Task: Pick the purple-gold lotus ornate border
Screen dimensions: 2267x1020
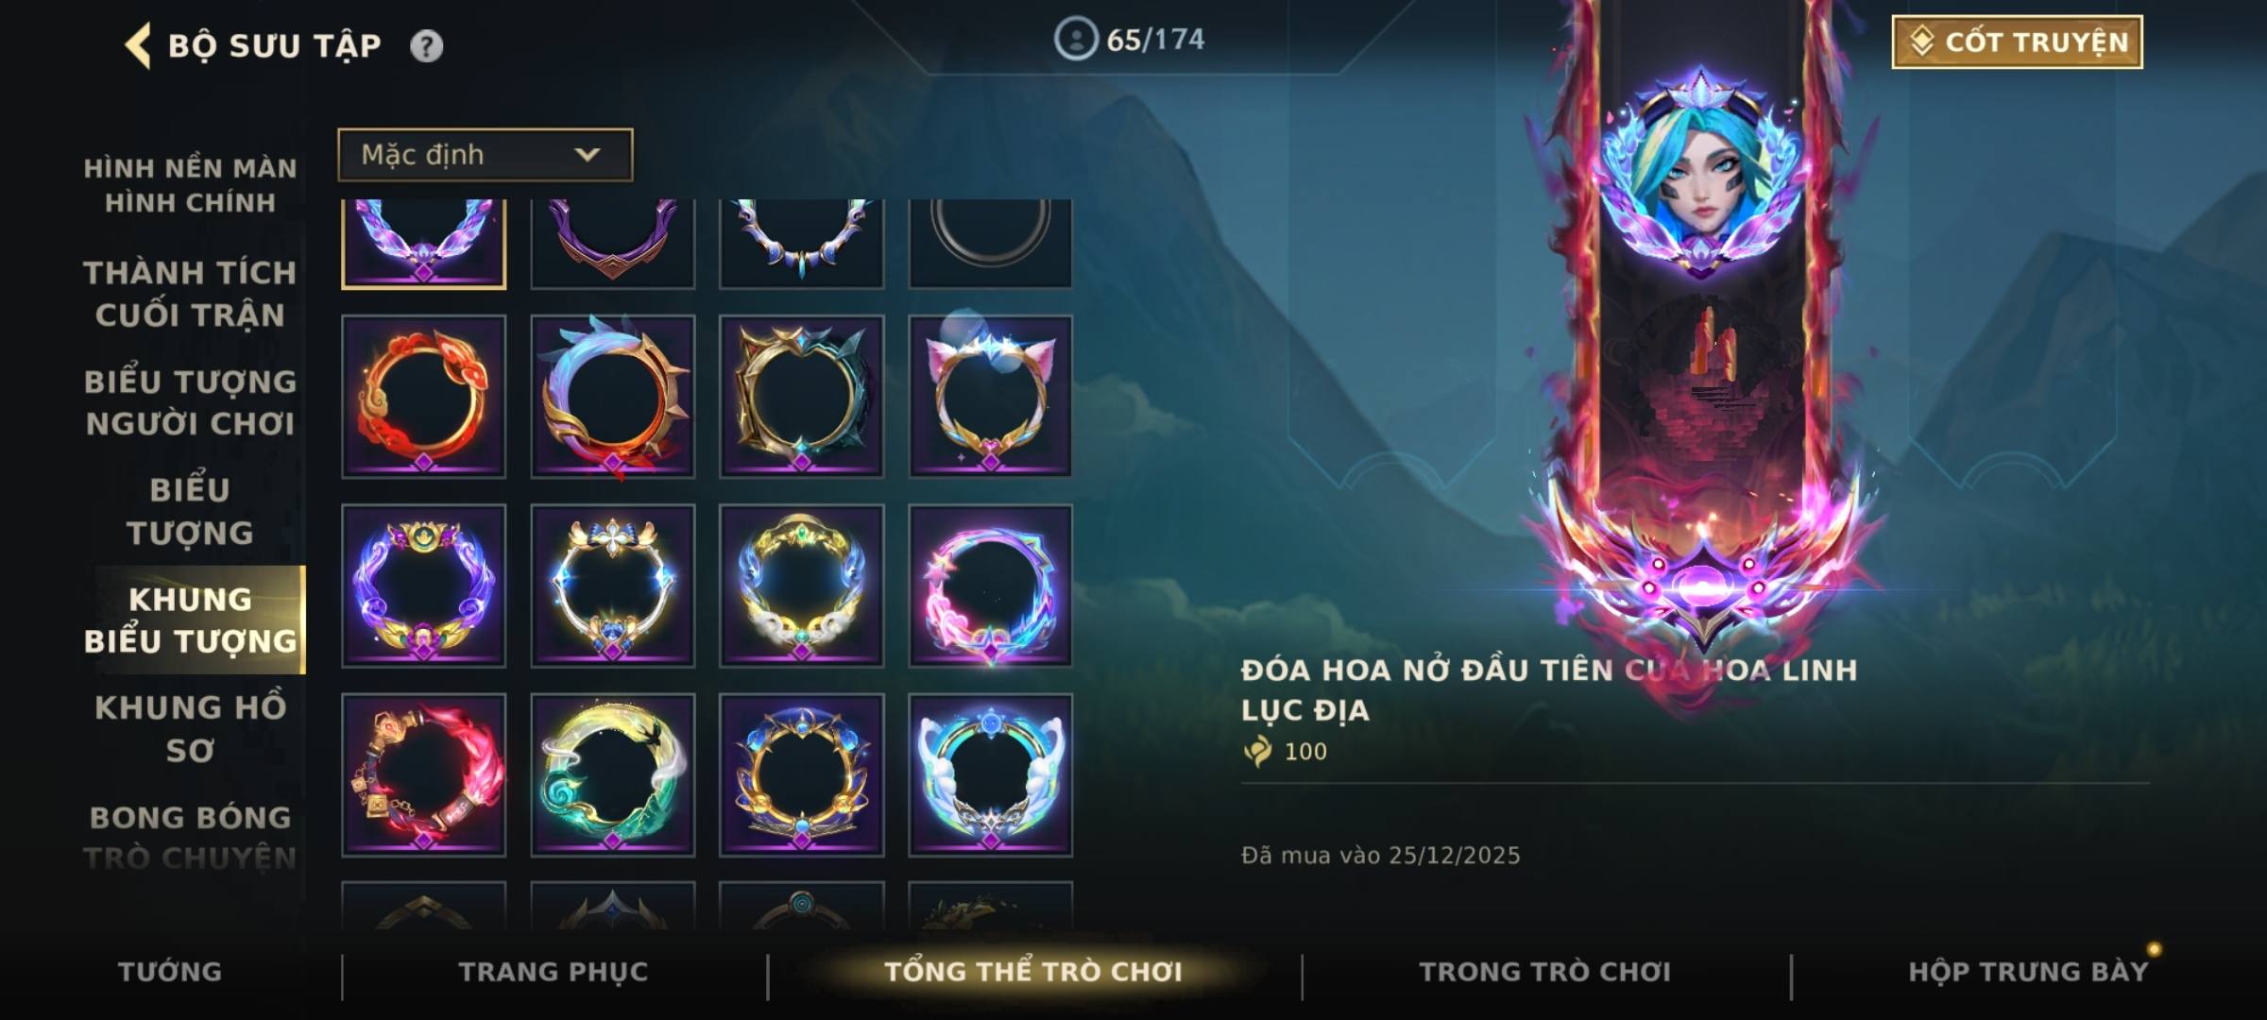Action: pos(423,586)
